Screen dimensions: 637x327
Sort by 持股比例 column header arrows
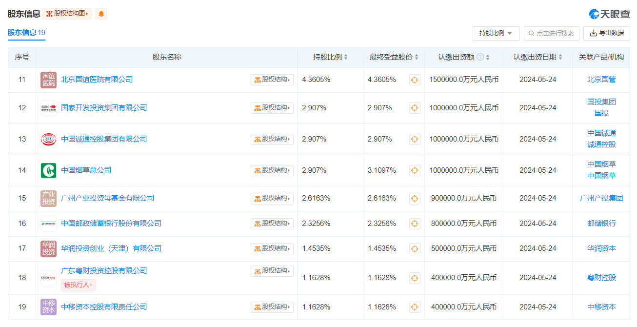point(346,57)
